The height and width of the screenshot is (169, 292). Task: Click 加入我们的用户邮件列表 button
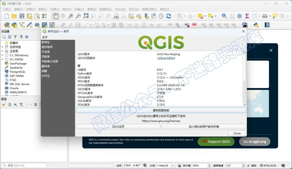click(204, 127)
